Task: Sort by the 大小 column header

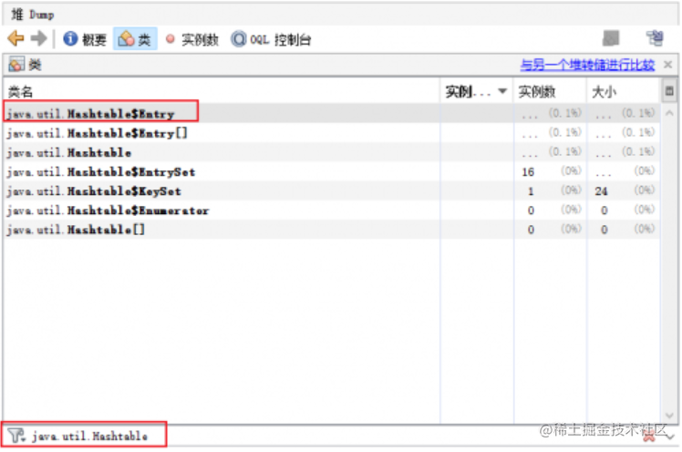Action: click(x=623, y=92)
